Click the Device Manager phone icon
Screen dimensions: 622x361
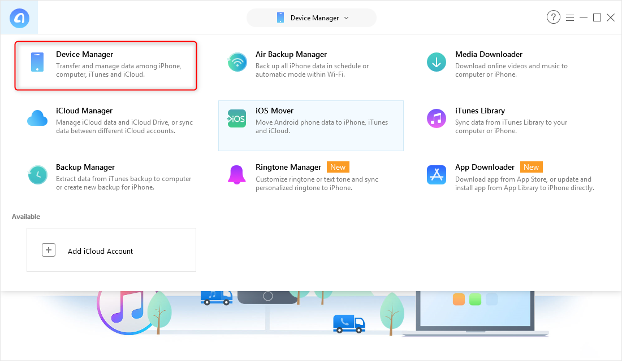[37, 62]
